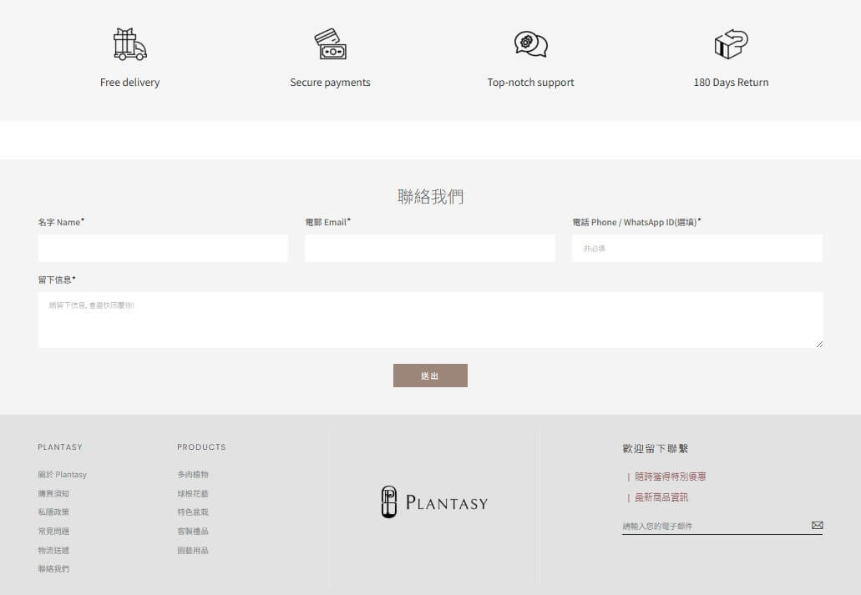Click the '180 Days Return' text label
Screen dimensions: 861x595
(731, 83)
